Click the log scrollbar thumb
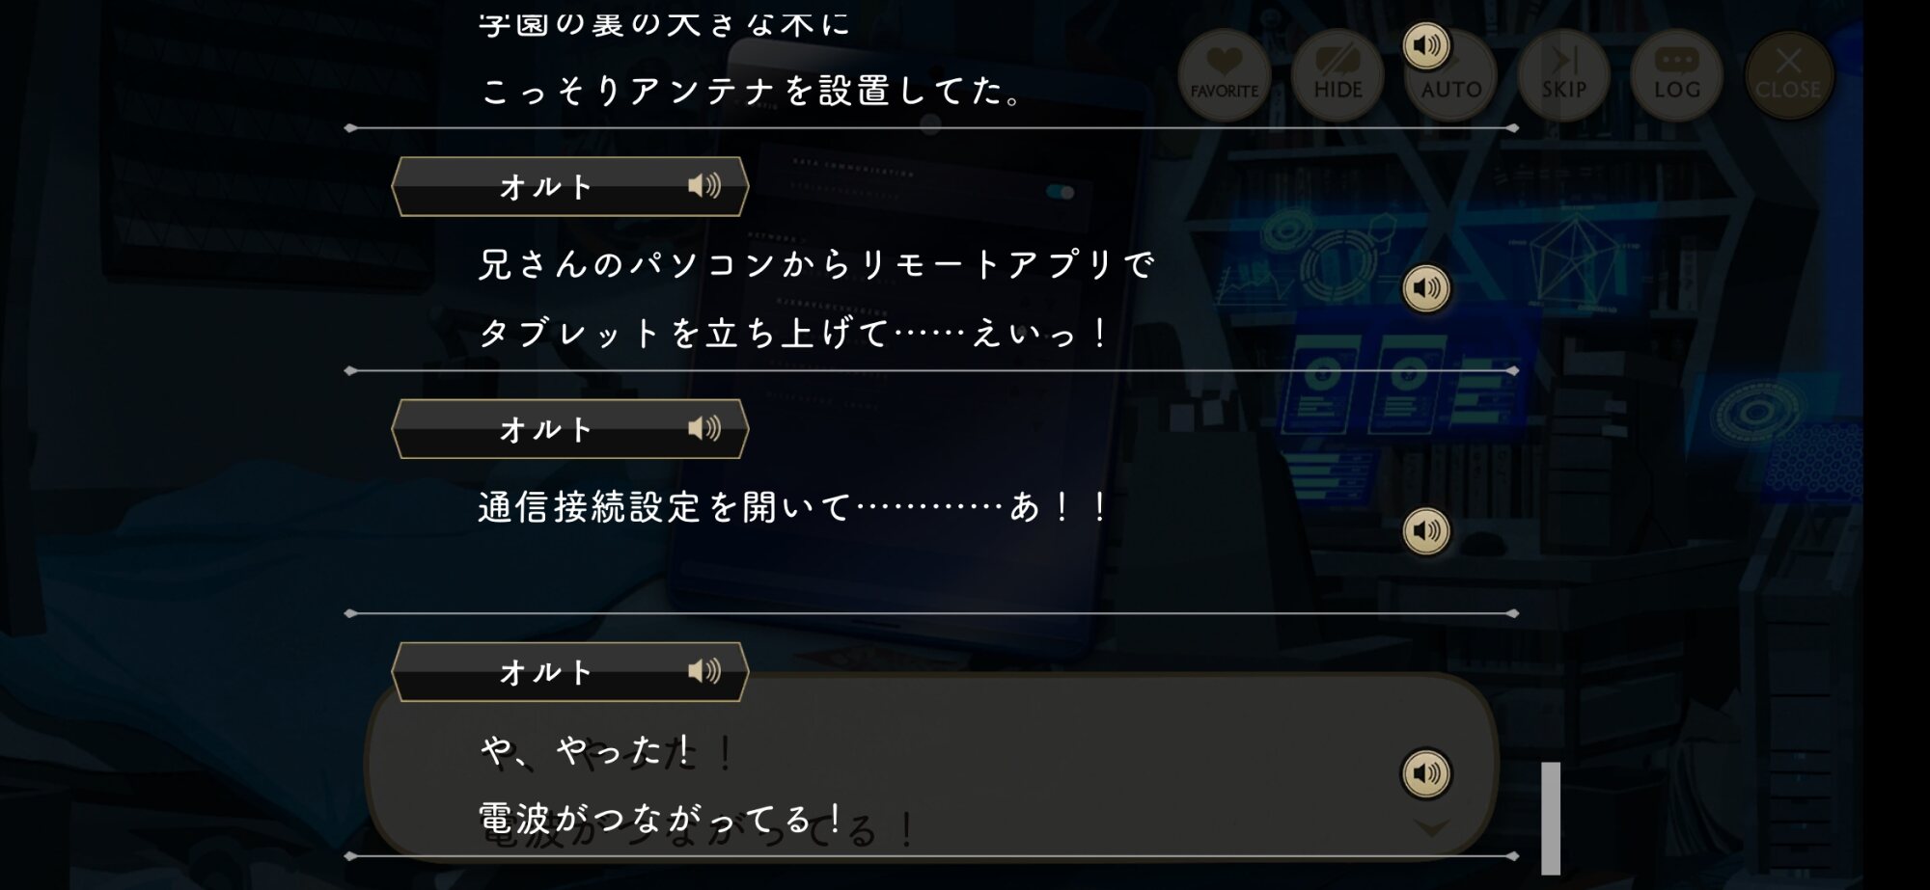1930x890 pixels. pyautogui.click(x=1551, y=819)
